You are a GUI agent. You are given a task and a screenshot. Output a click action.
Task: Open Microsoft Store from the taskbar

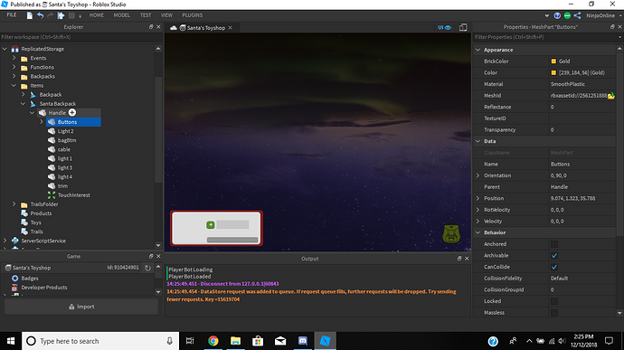(258, 341)
